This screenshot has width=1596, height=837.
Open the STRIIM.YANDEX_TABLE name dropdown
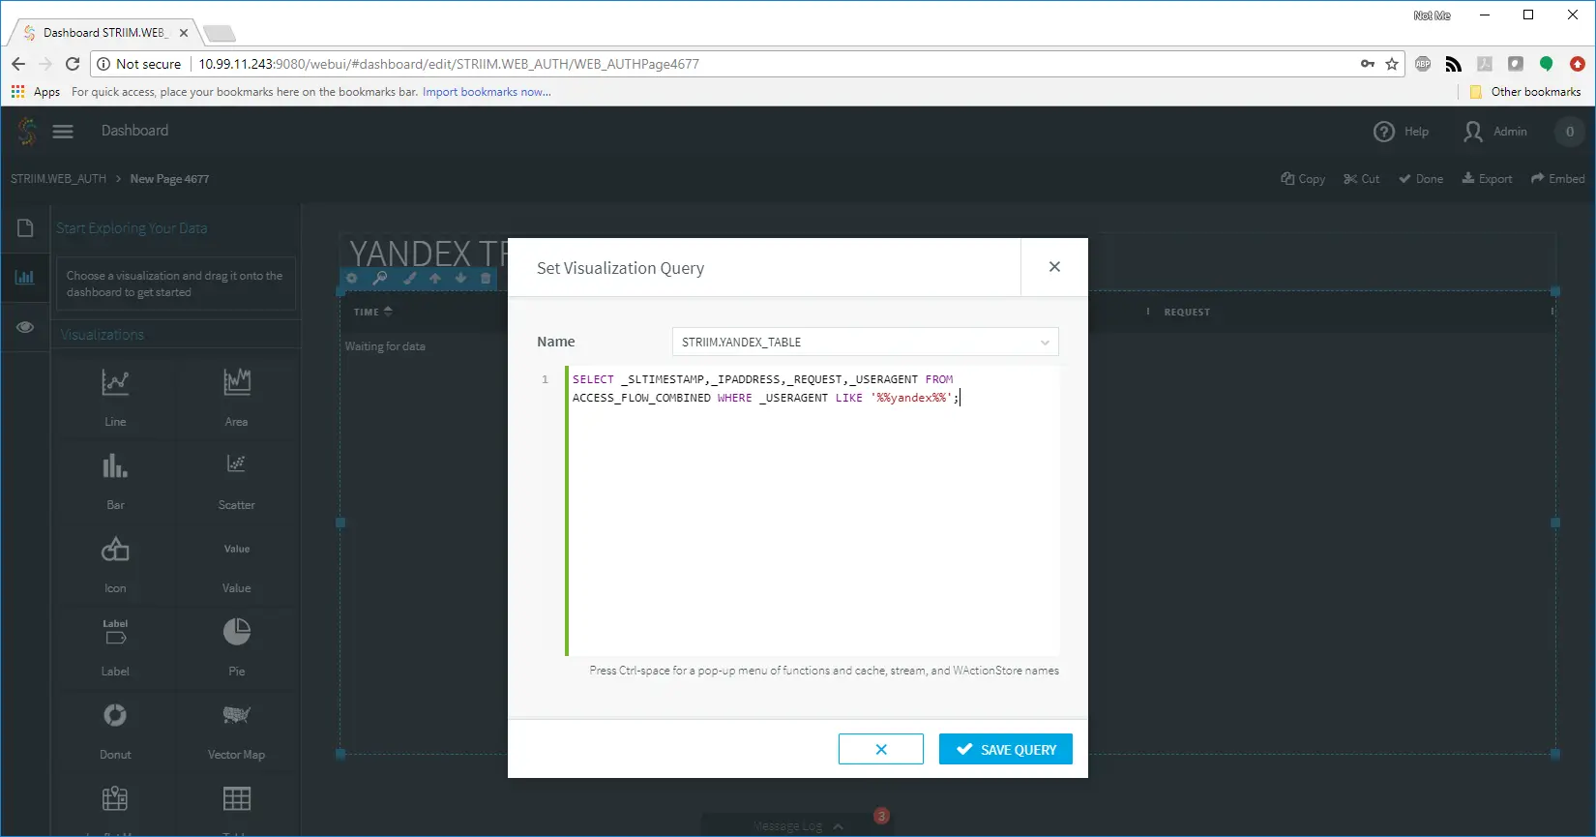coord(865,343)
